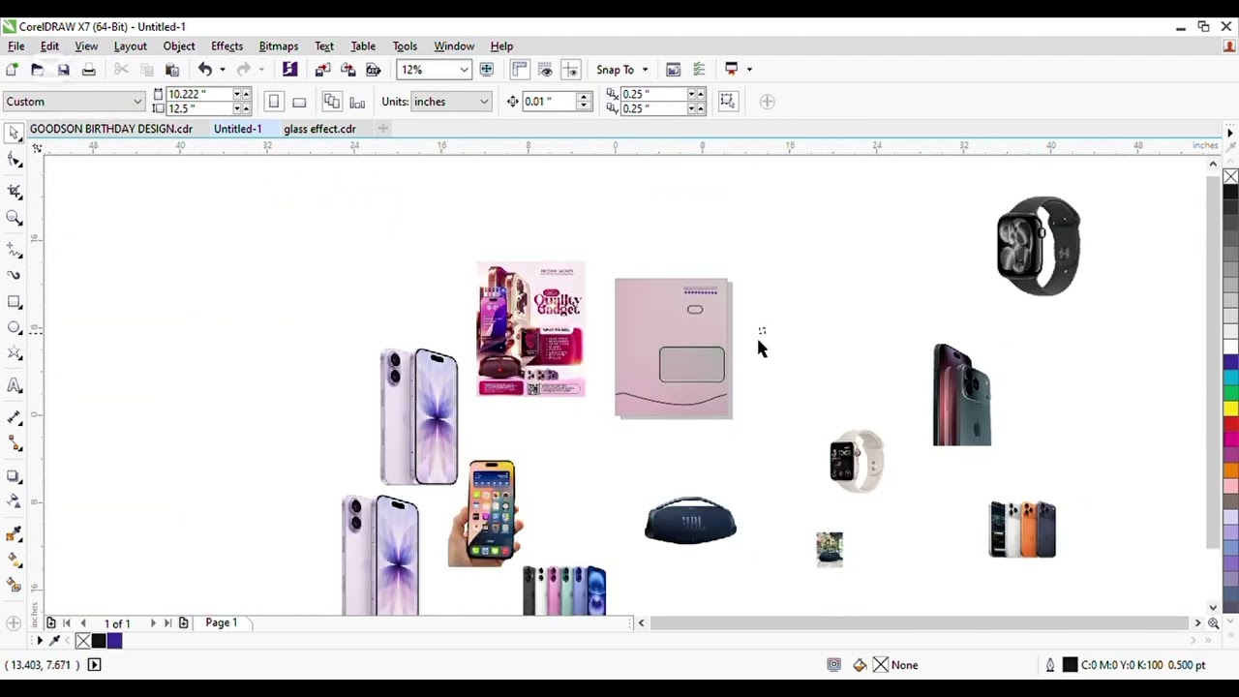Add page after current page
1239x697 pixels.
click(183, 623)
